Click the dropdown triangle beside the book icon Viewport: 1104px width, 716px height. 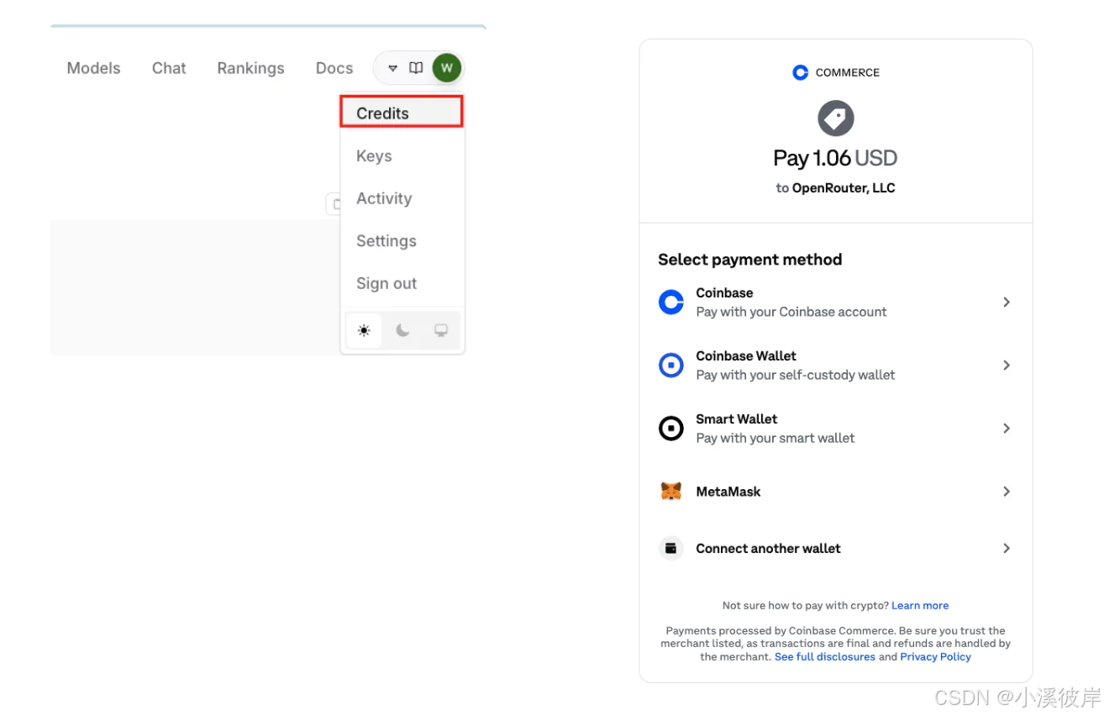[392, 68]
